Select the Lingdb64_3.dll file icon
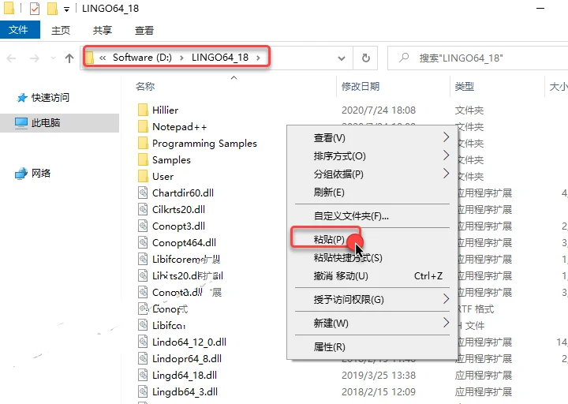568x404 pixels. tap(143, 391)
